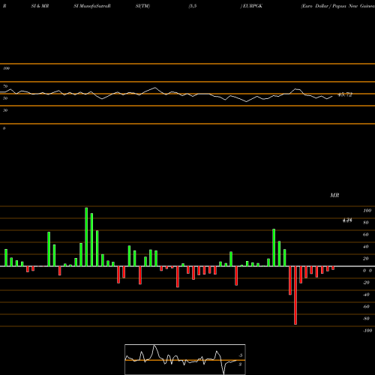The height and width of the screenshot is (375, 375).
Task: Click the RSI value 45.72
Action: point(345,94)
